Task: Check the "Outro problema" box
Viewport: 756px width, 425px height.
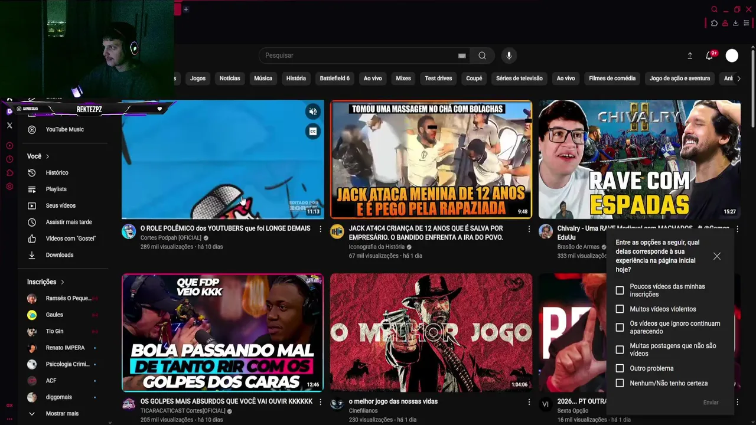Action: (620, 368)
